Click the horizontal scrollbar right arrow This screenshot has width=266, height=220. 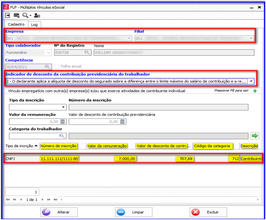click(258, 200)
